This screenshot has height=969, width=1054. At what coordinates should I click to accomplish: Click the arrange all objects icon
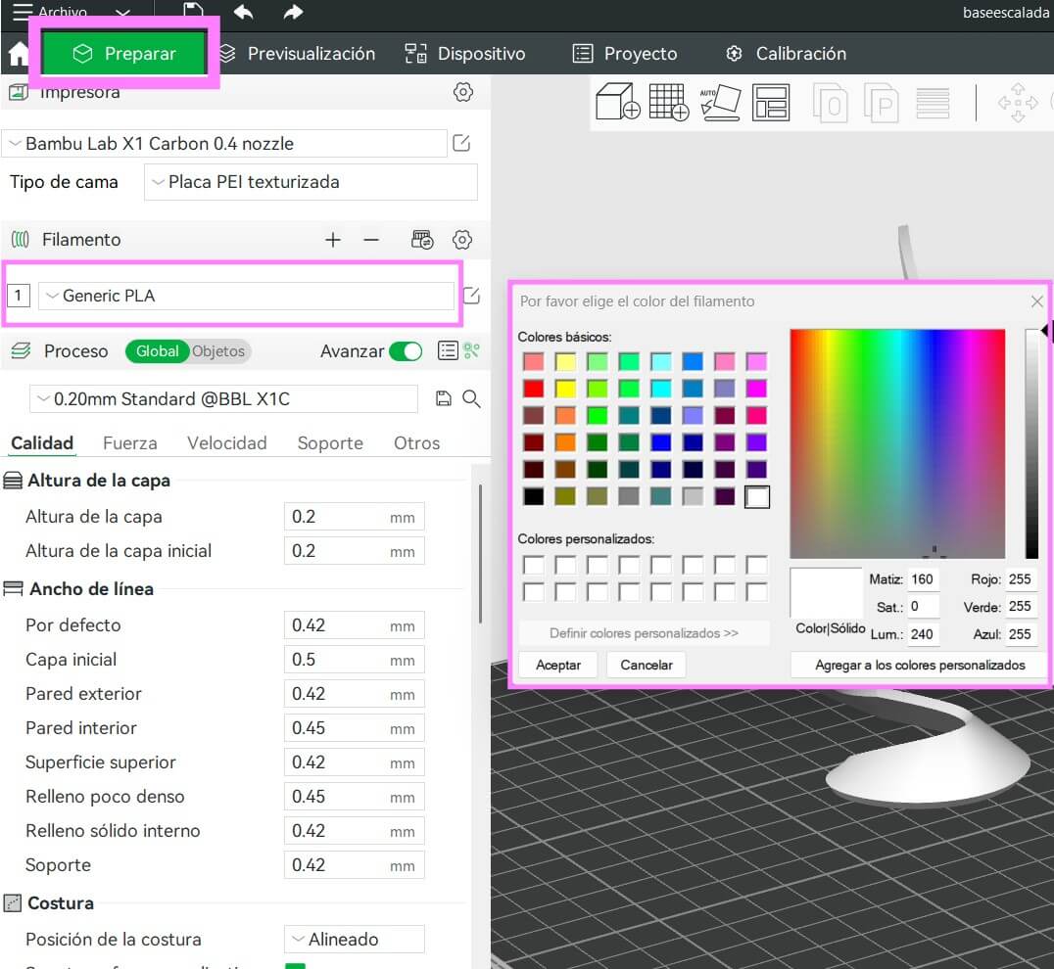tap(770, 102)
